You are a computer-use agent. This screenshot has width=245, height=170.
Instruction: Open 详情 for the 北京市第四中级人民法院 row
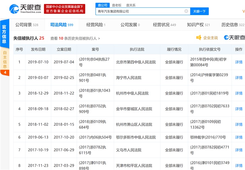[239, 62]
